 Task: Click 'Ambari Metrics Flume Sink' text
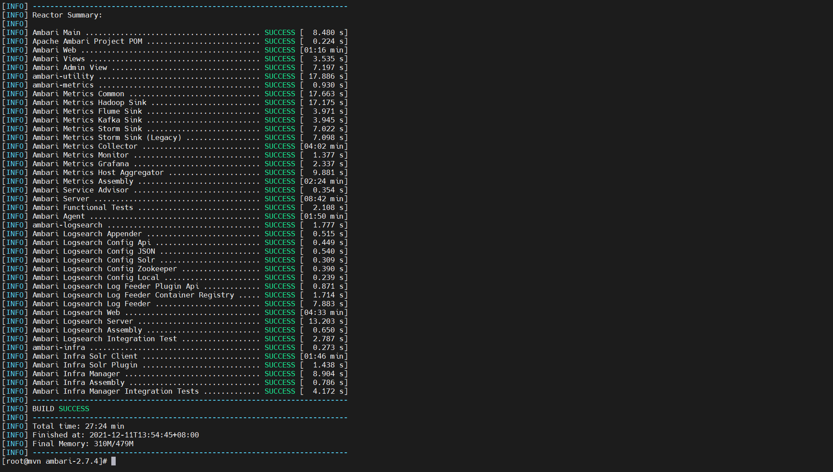tap(87, 111)
